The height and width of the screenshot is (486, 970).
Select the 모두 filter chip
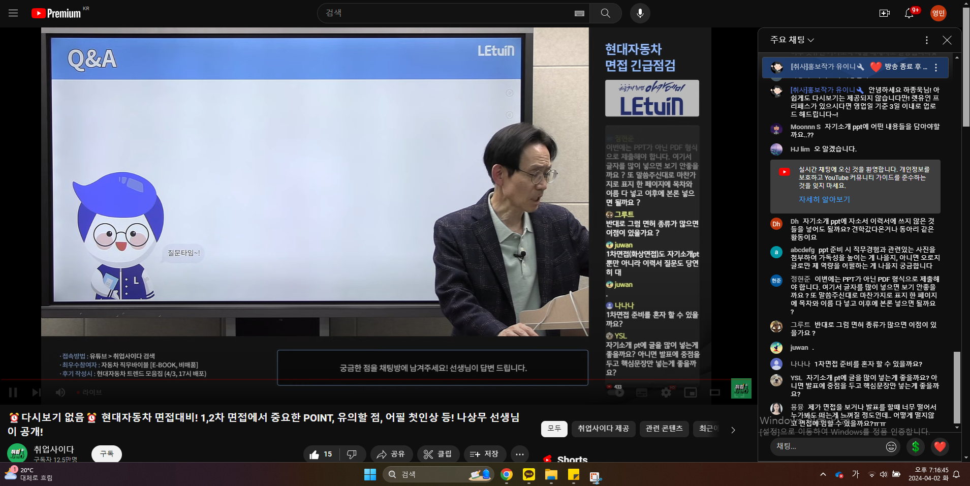[x=554, y=429]
